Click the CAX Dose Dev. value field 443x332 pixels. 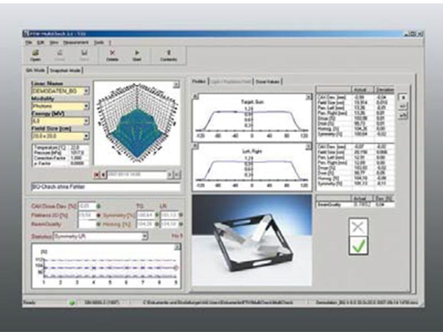(x=86, y=206)
